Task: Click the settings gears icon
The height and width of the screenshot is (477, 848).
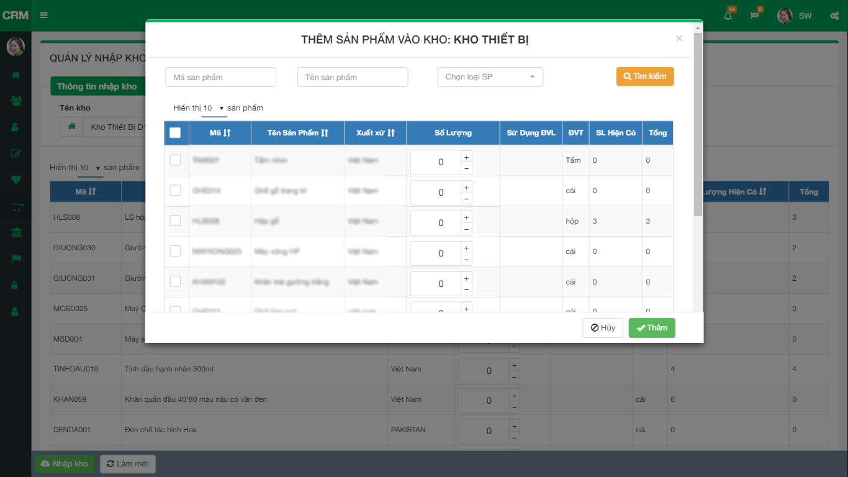Action: pos(834,16)
